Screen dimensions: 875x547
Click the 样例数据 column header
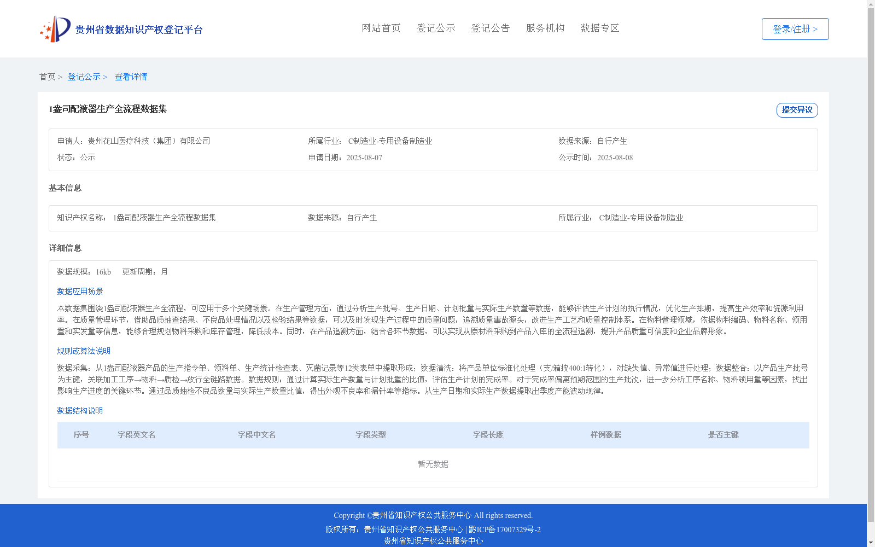coord(606,435)
